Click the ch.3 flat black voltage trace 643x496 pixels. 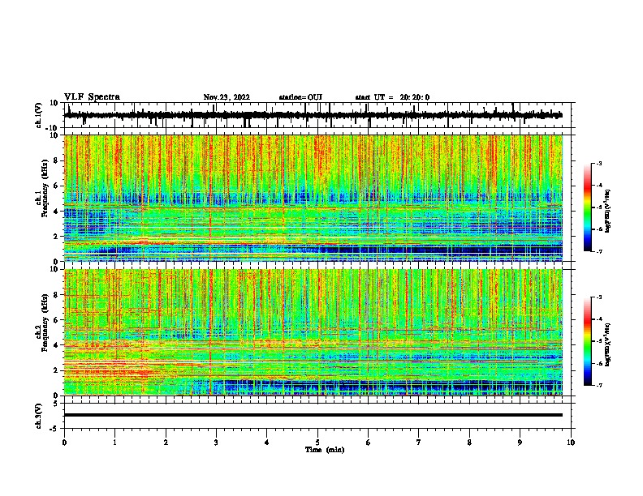pos(313,415)
